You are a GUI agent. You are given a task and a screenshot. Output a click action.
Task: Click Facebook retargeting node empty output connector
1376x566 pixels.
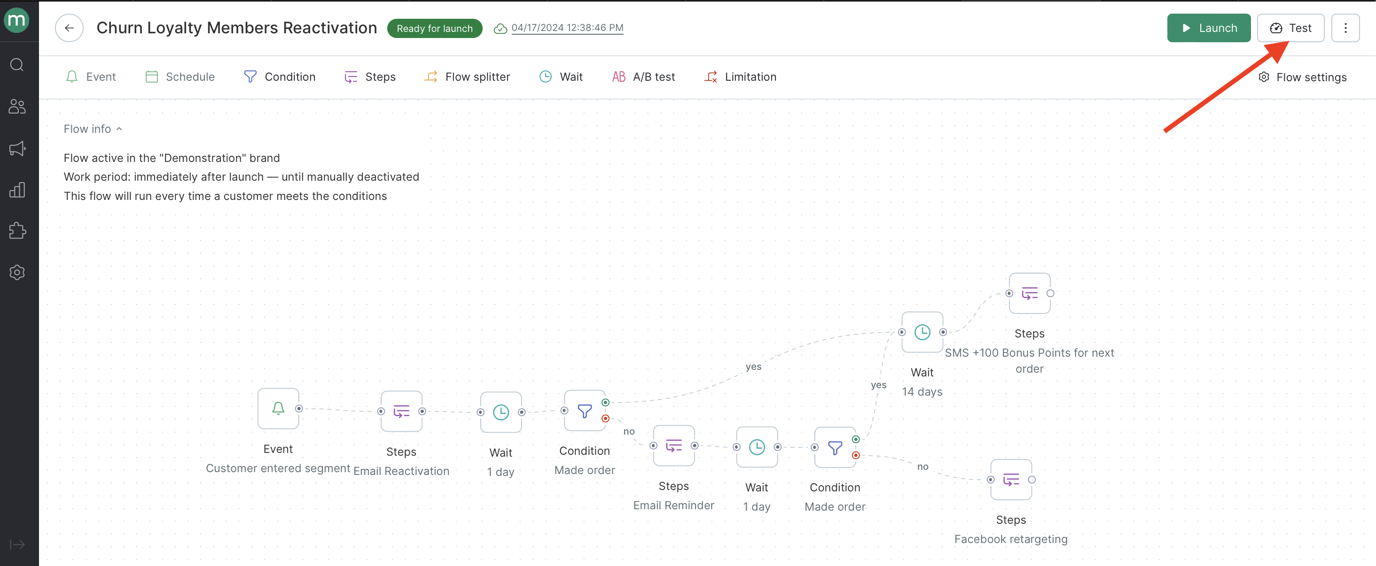point(1032,480)
